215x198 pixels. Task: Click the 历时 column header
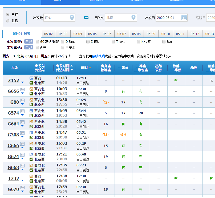click(86, 68)
